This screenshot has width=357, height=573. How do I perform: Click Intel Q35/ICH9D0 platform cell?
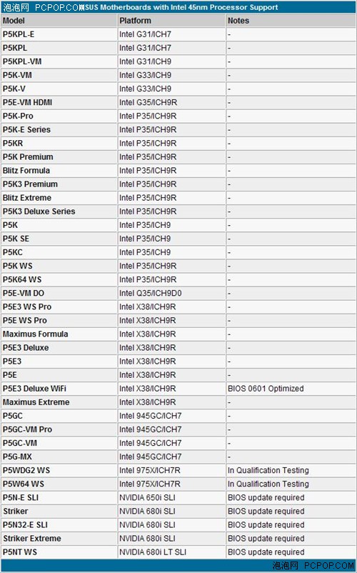[x=171, y=293]
